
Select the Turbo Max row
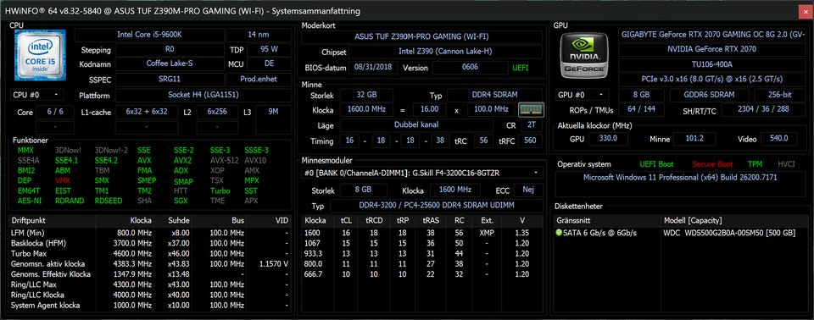point(149,253)
